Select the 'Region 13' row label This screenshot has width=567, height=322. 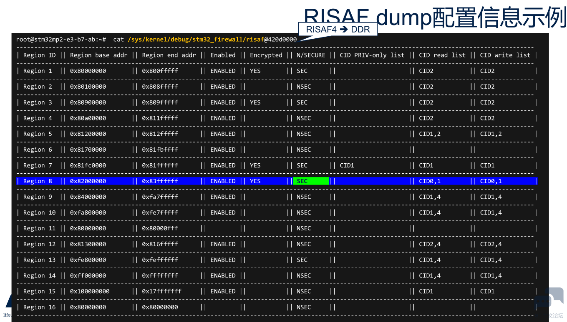click(x=40, y=260)
